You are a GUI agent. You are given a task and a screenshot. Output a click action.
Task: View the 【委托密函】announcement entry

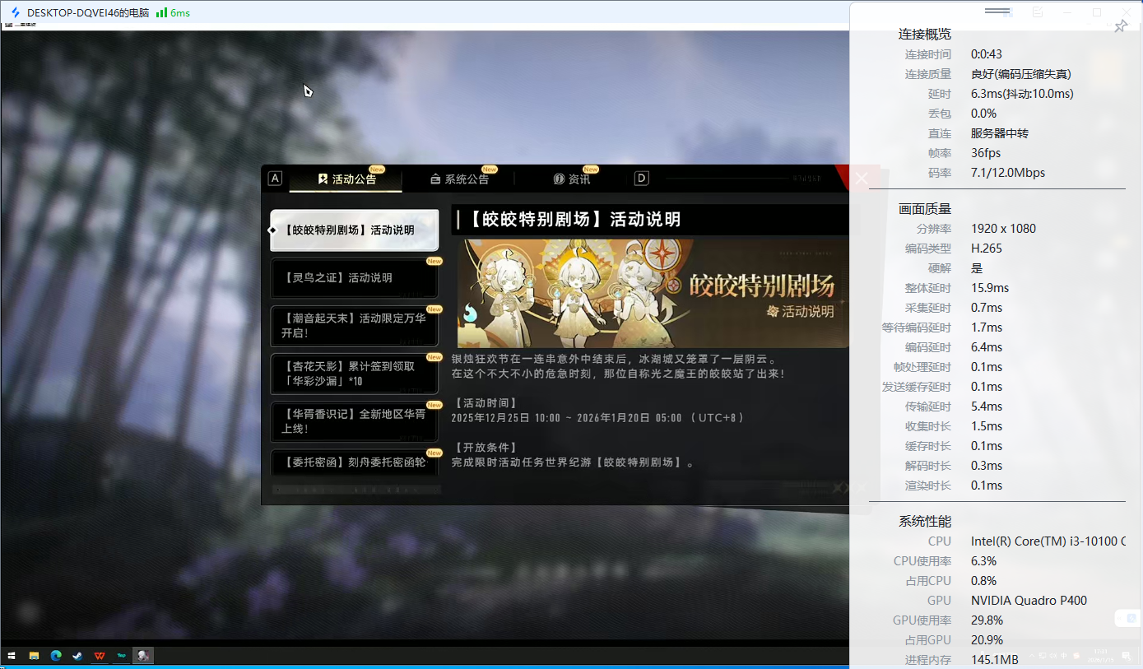click(x=354, y=463)
